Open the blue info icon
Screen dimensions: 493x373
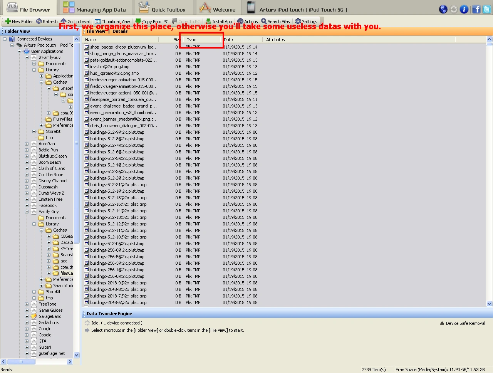tap(464, 9)
